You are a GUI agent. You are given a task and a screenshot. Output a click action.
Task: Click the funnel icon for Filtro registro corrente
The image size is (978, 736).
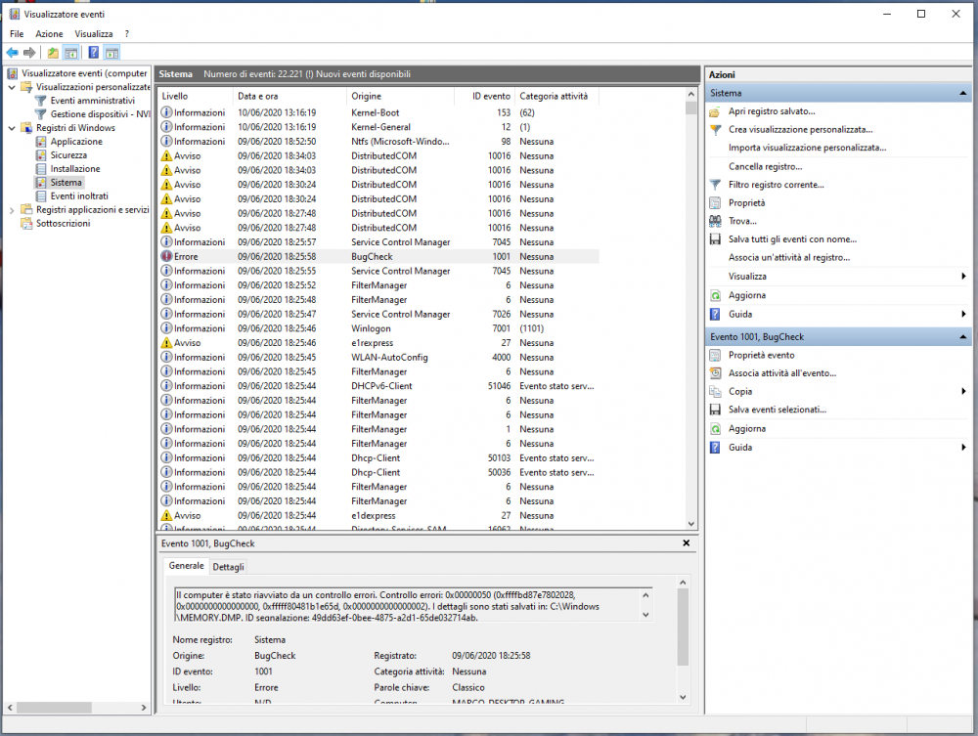pyautogui.click(x=716, y=185)
